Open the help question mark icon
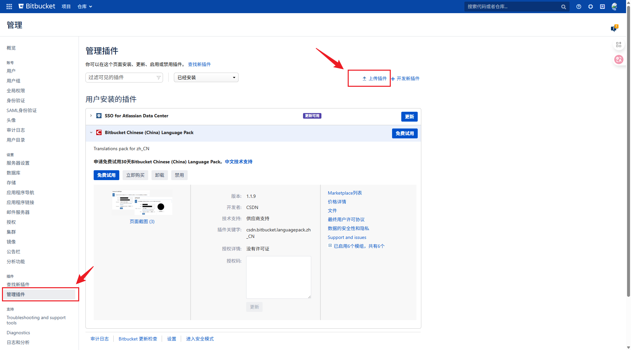This screenshot has height=350, width=631. (578, 7)
